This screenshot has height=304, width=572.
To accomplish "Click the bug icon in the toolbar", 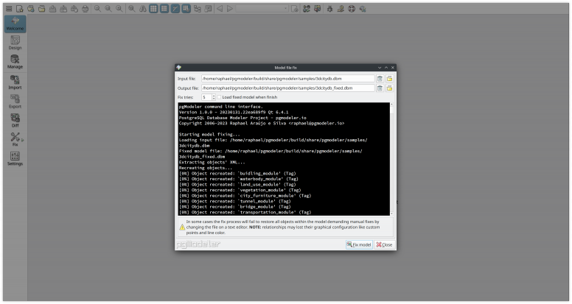I will coord(329,9).
